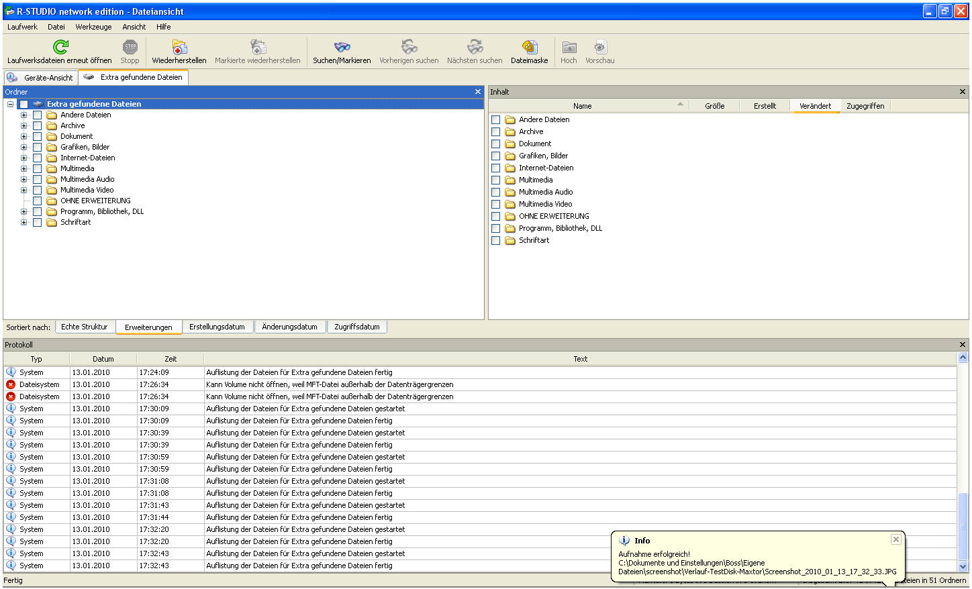Expand Multimedia Audio tree node
Screen dimensions: 972x589
coord(24,179)
